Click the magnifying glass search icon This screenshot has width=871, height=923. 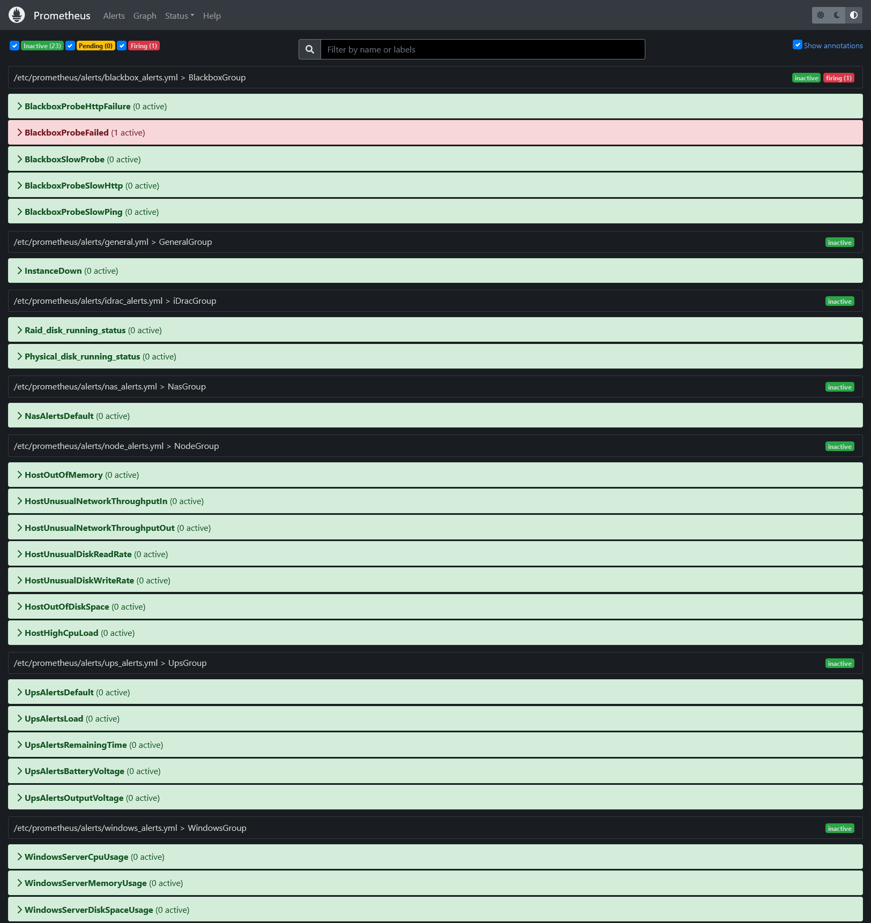point(310,49)
